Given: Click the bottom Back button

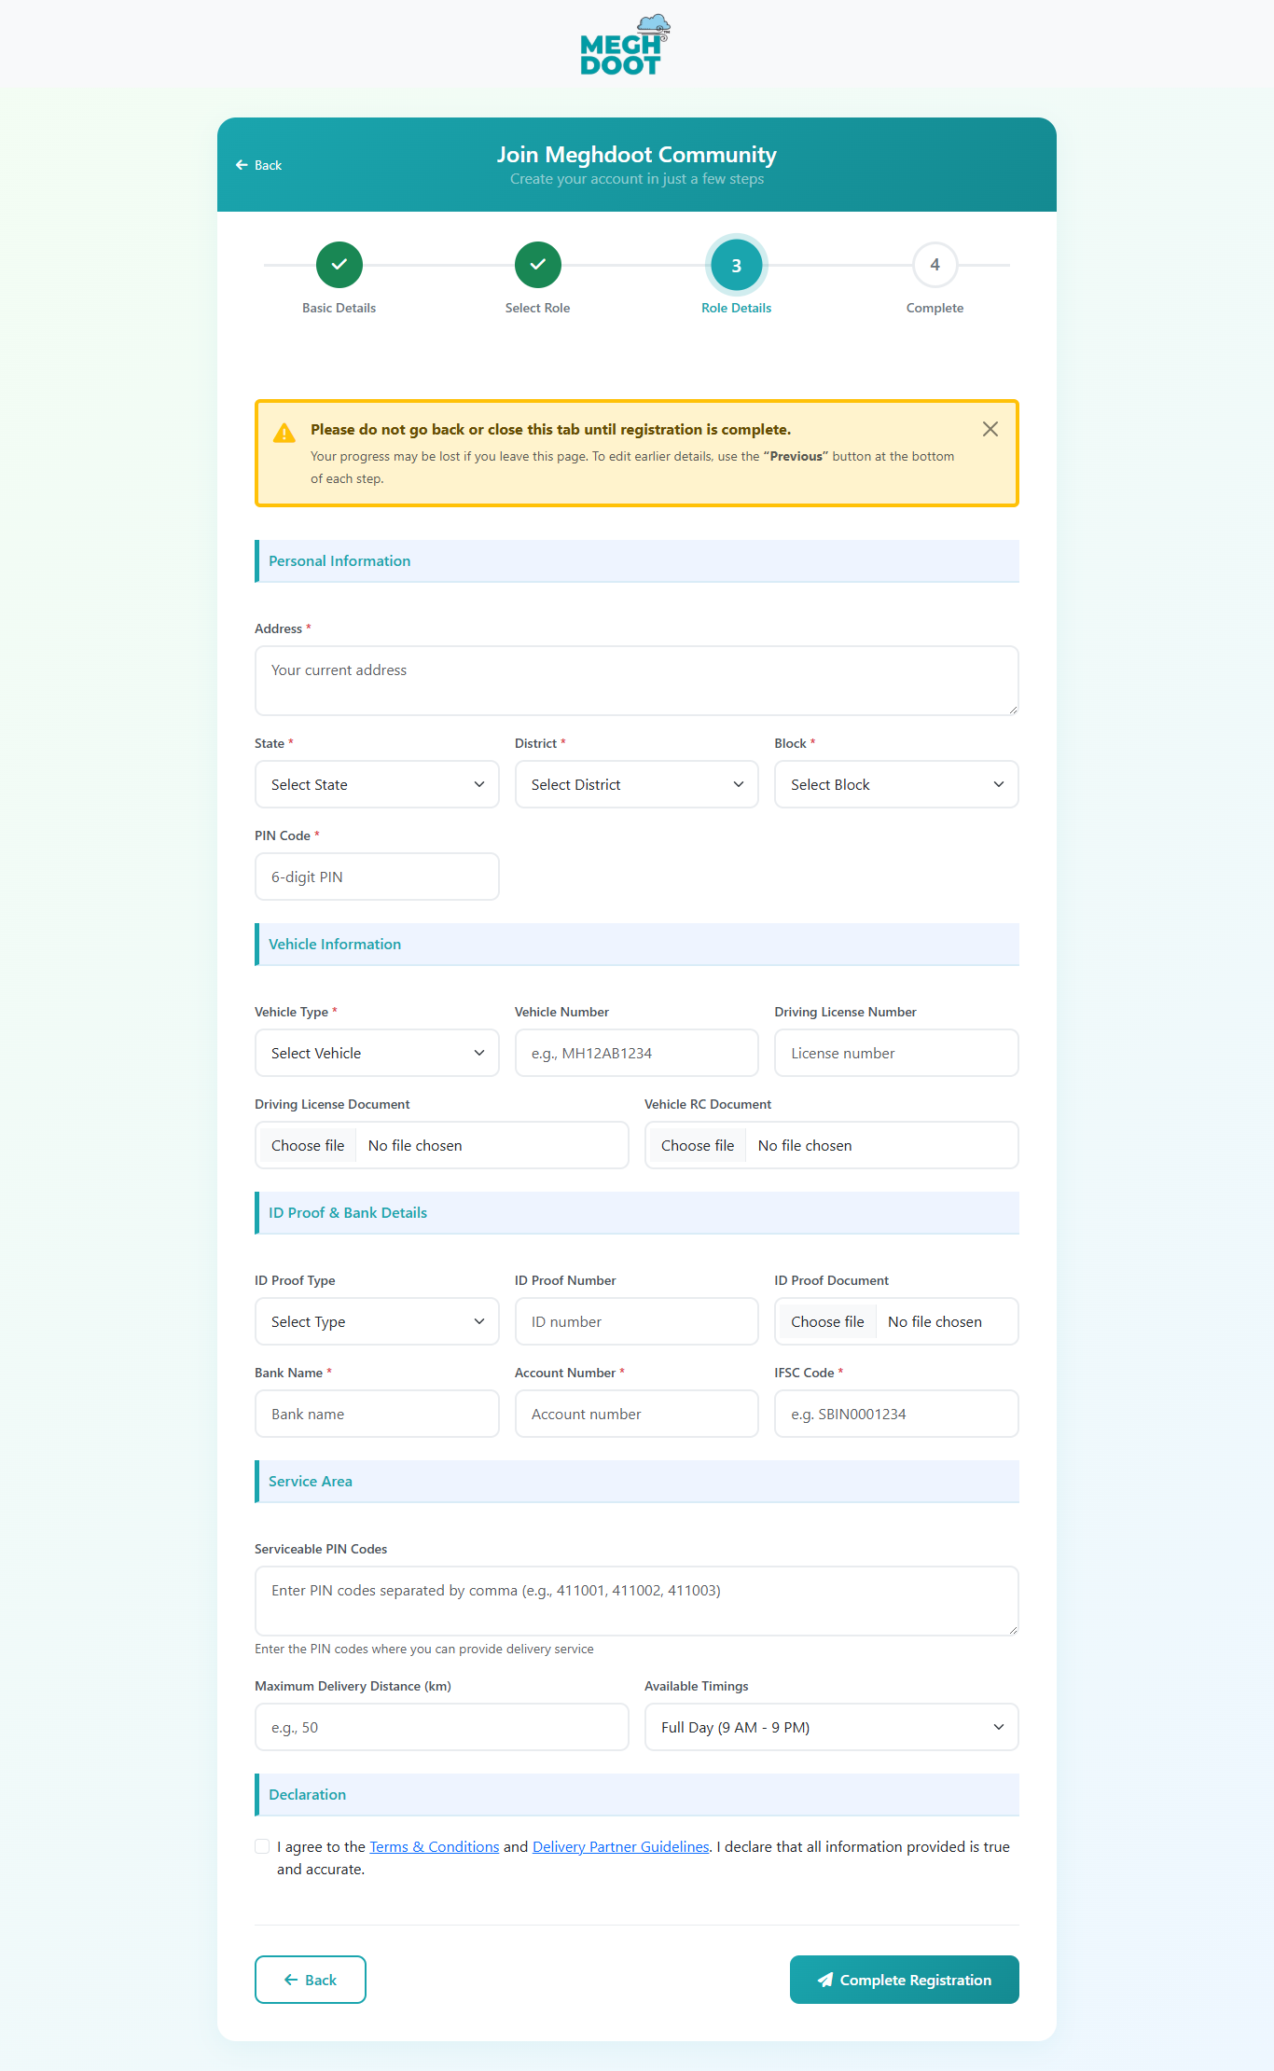Looking at the screenshot, I should pyautogui.click(x=311, y=1980).
